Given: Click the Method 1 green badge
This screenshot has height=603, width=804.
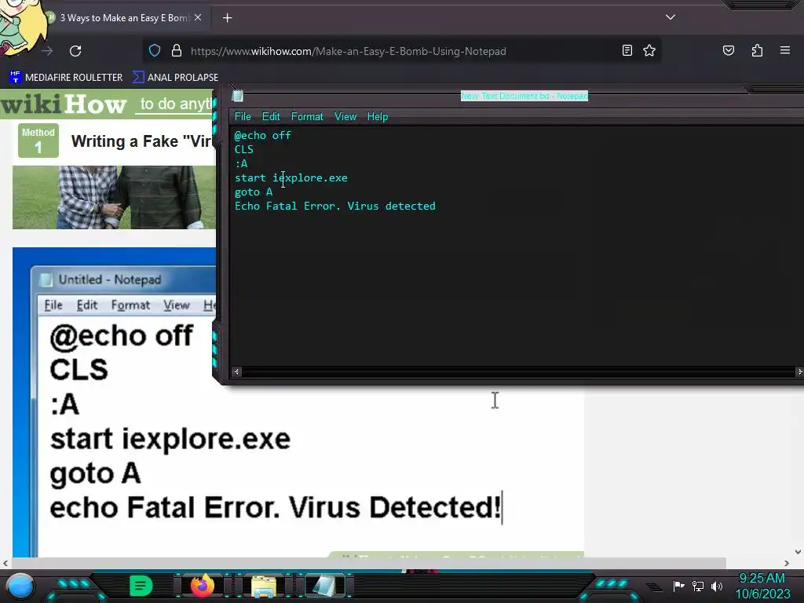Looking at the screenshot, I should [38, 141].
